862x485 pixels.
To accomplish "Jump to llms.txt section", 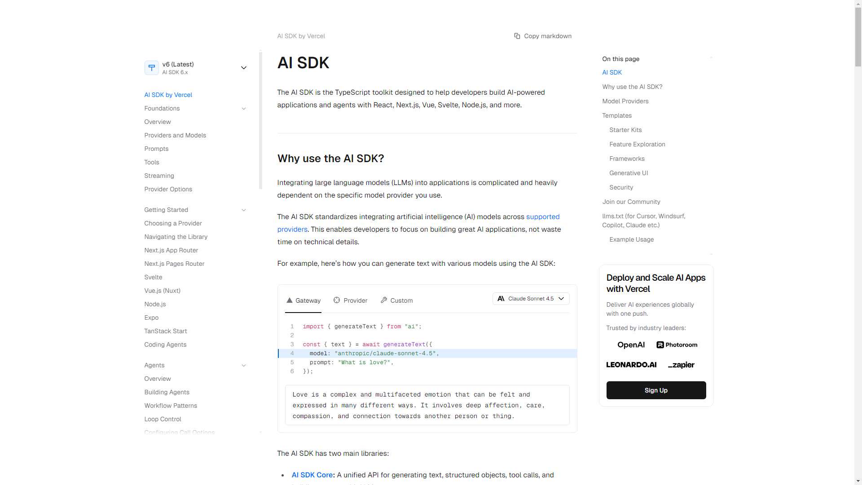I will (643, 221).
